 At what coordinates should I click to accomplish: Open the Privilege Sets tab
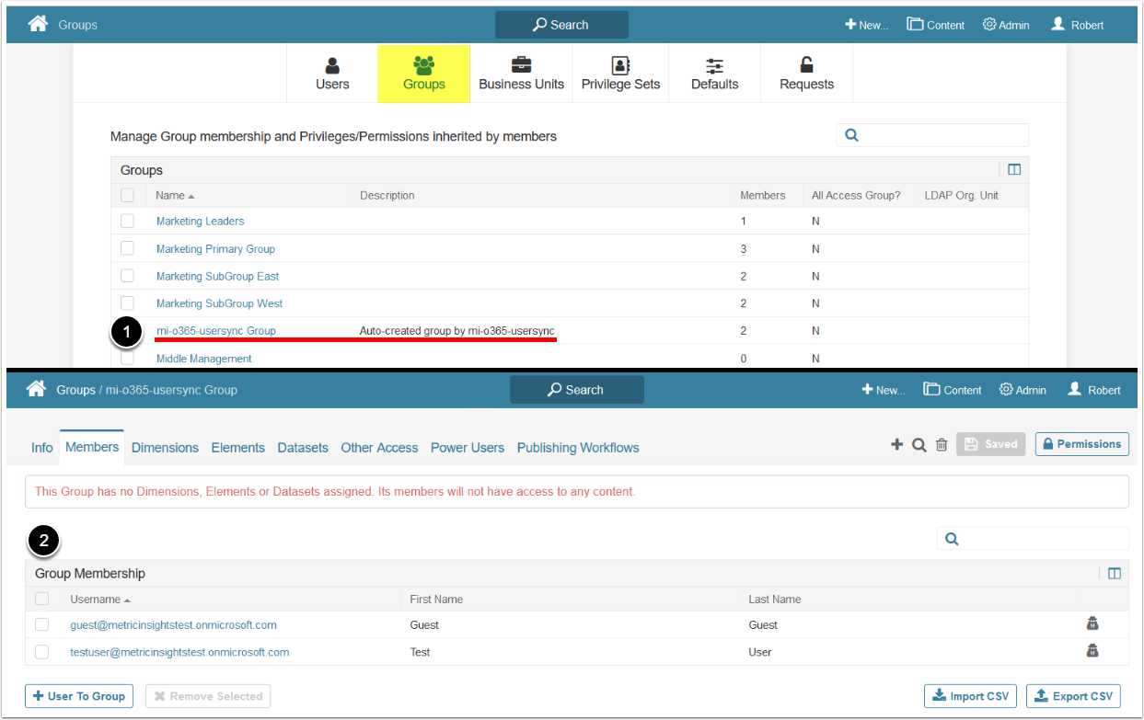click(x=620, y=74)
